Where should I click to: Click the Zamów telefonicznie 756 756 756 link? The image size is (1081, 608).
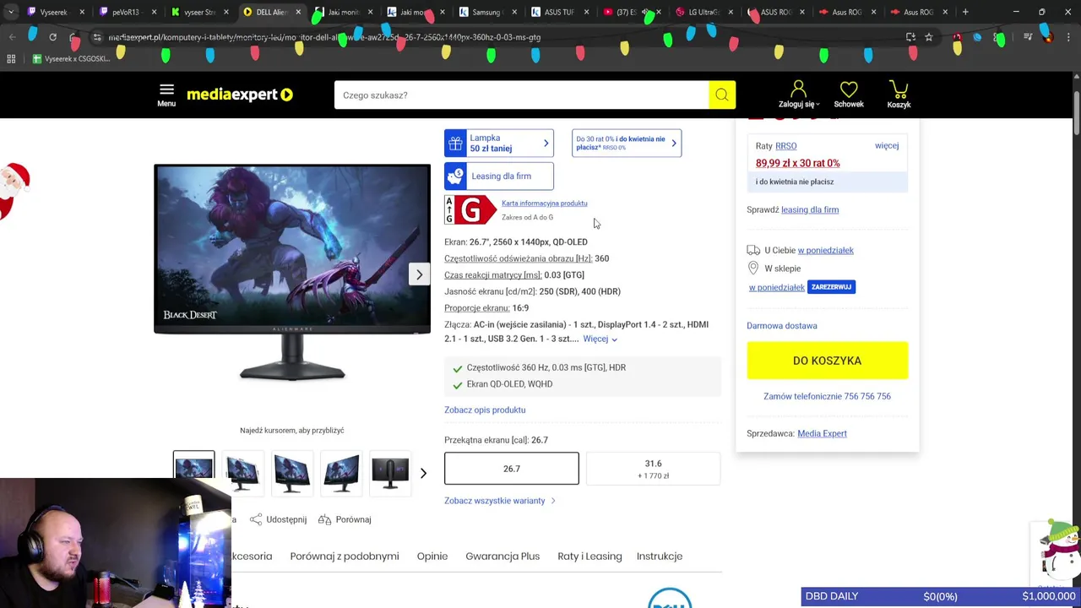tap(828, 396)
